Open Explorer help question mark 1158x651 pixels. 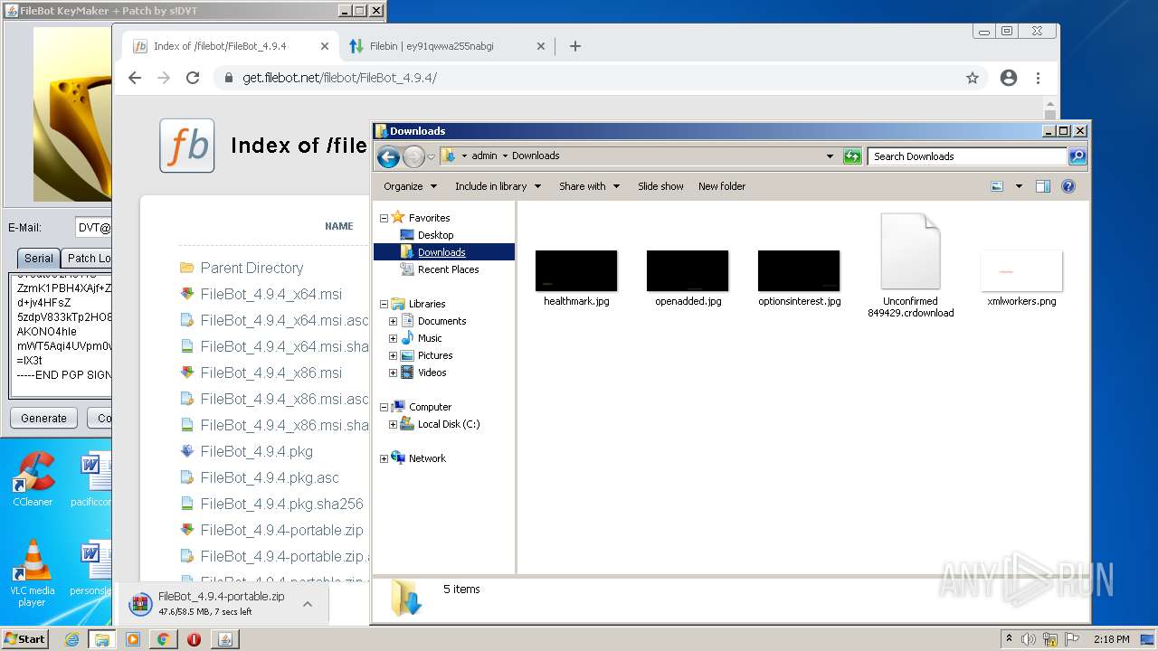(x=1068, y=186)
